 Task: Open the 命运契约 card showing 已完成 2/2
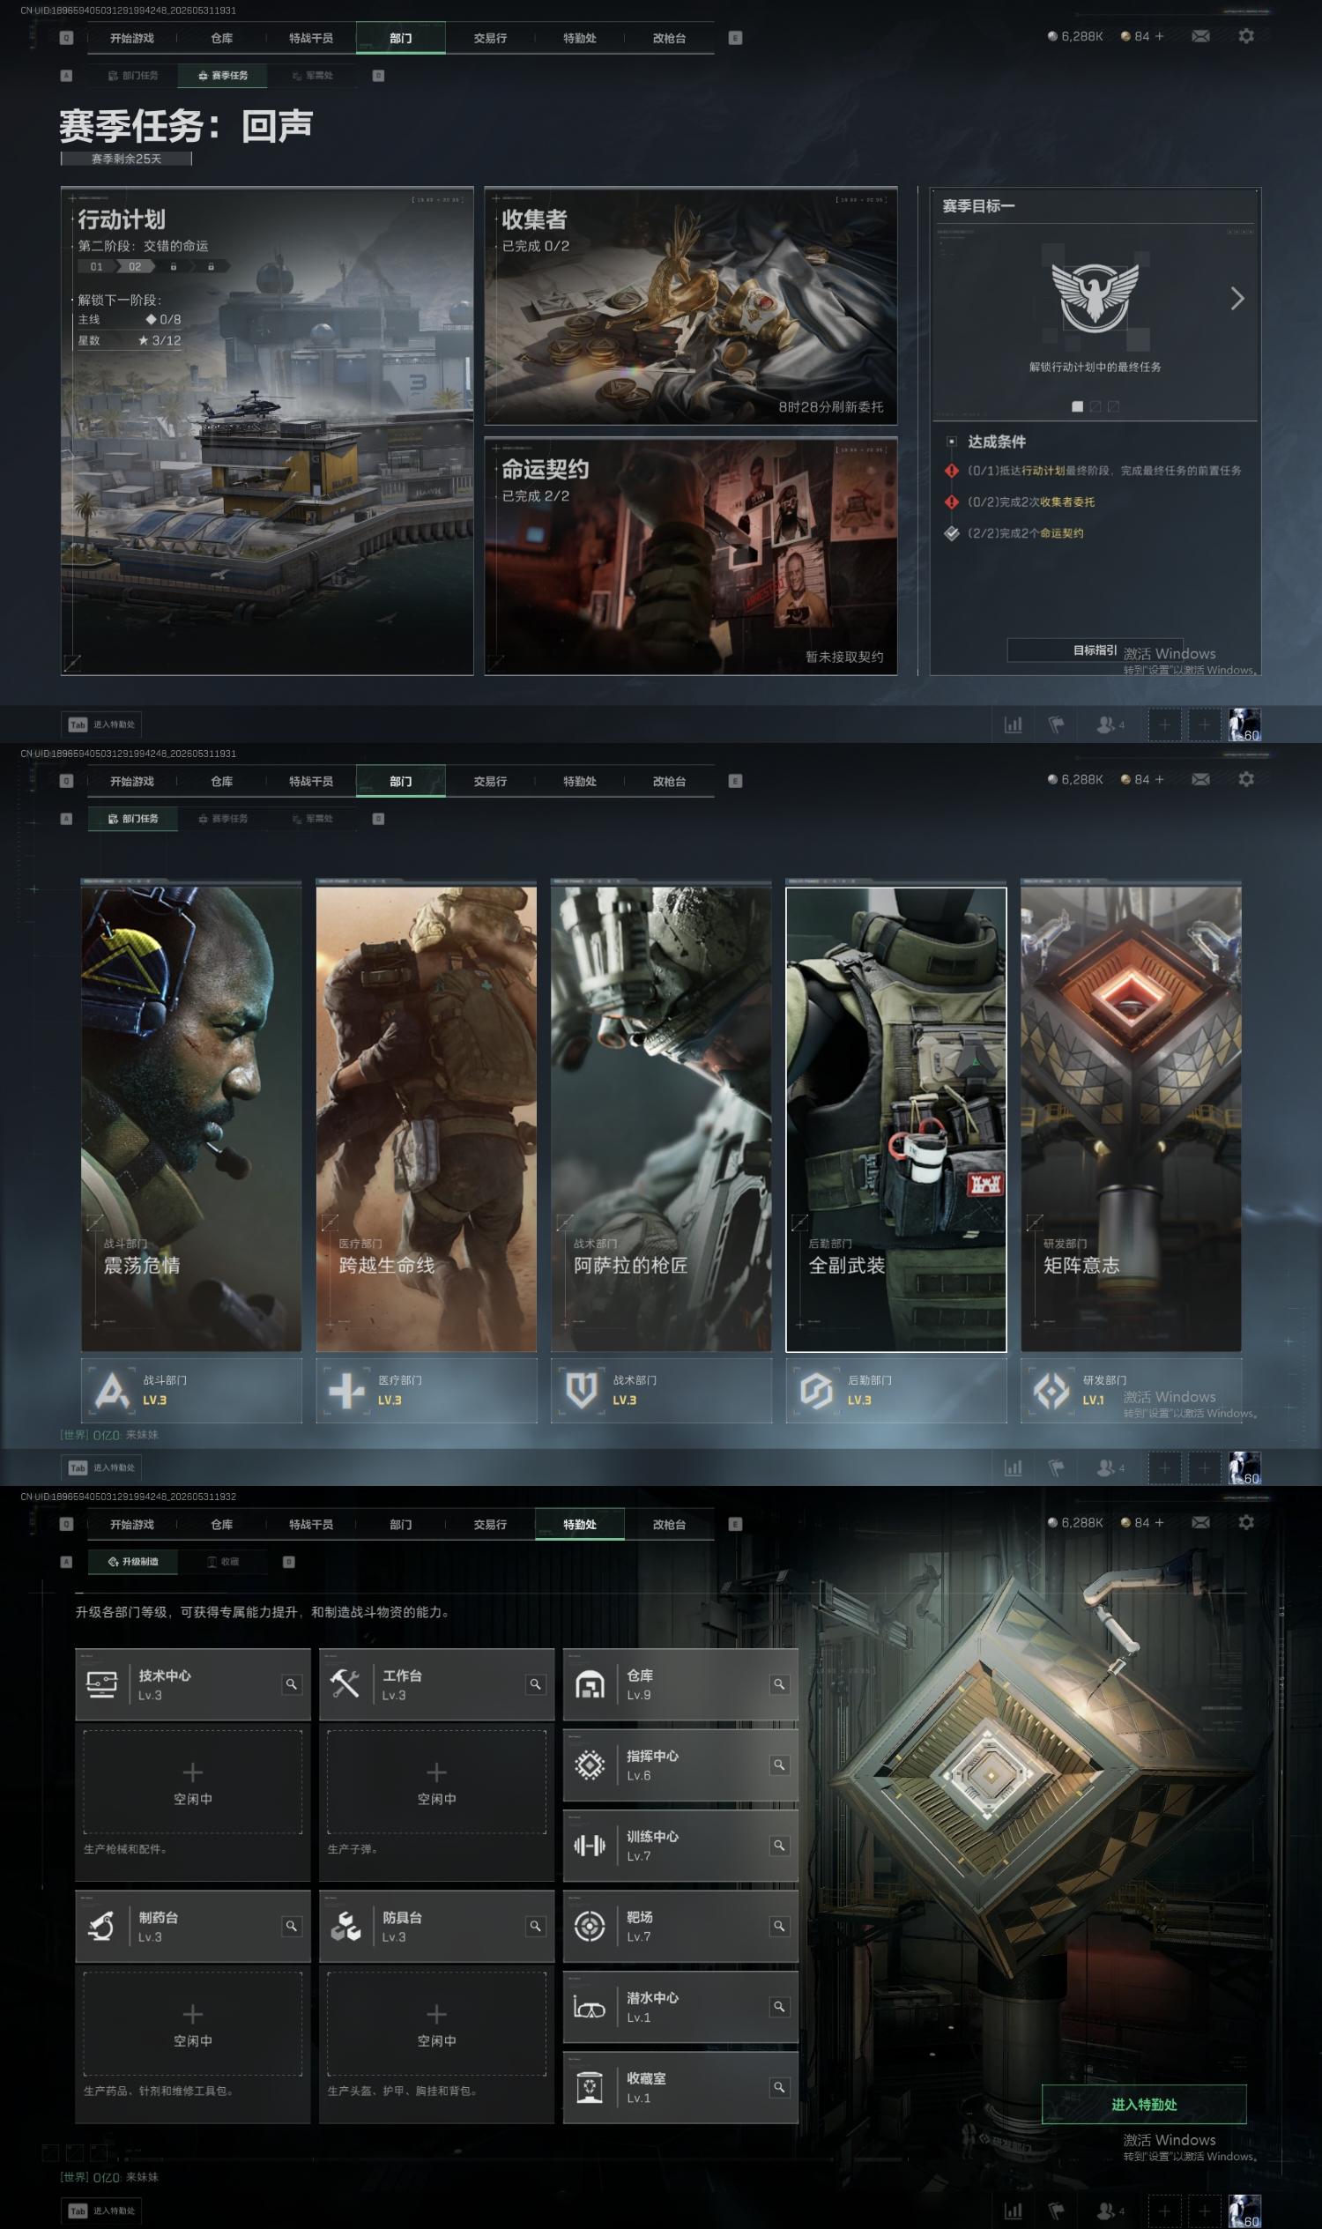690,556
